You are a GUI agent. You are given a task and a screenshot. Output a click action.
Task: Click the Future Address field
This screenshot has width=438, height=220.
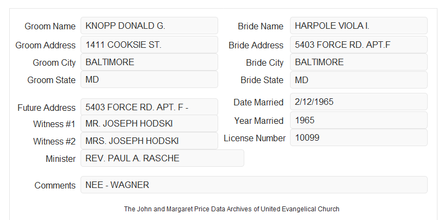tap(149, 107)
